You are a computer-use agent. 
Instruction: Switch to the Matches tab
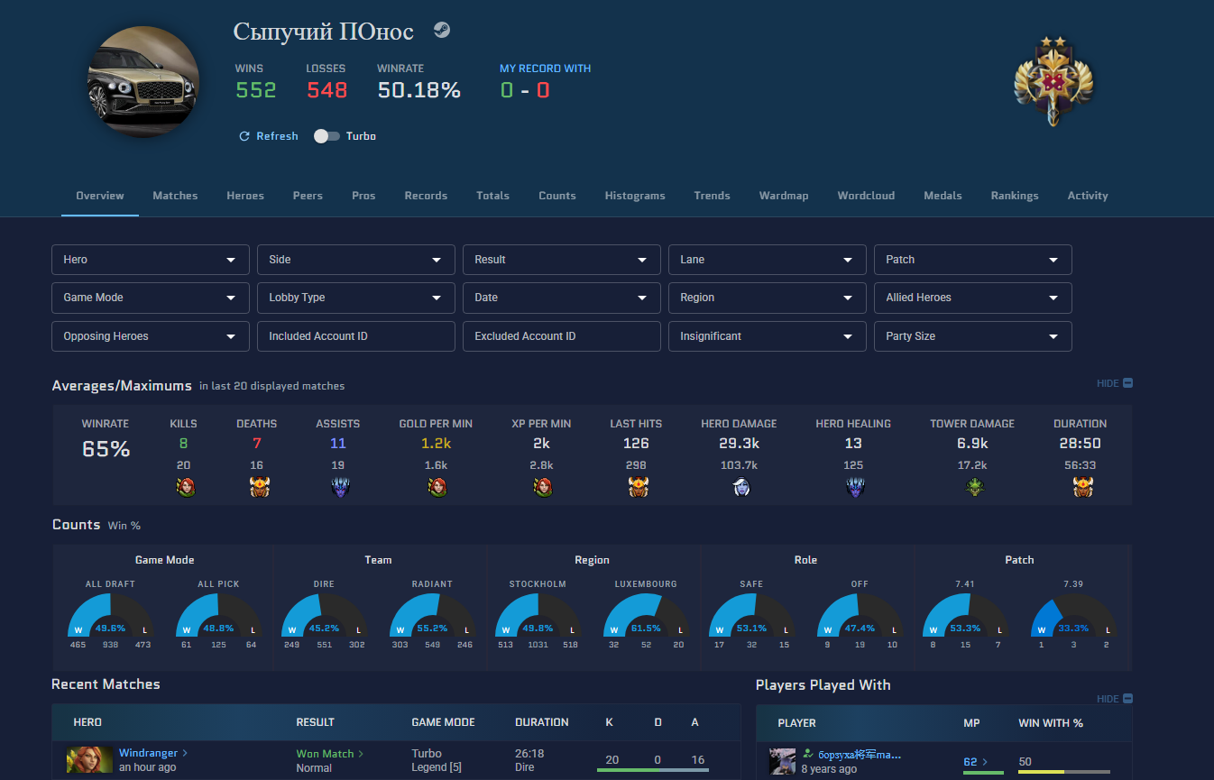point(175,196)
